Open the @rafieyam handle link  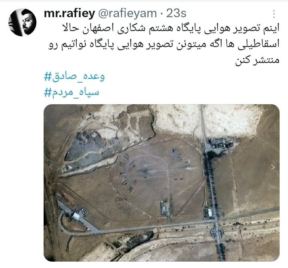pos(127,14)
